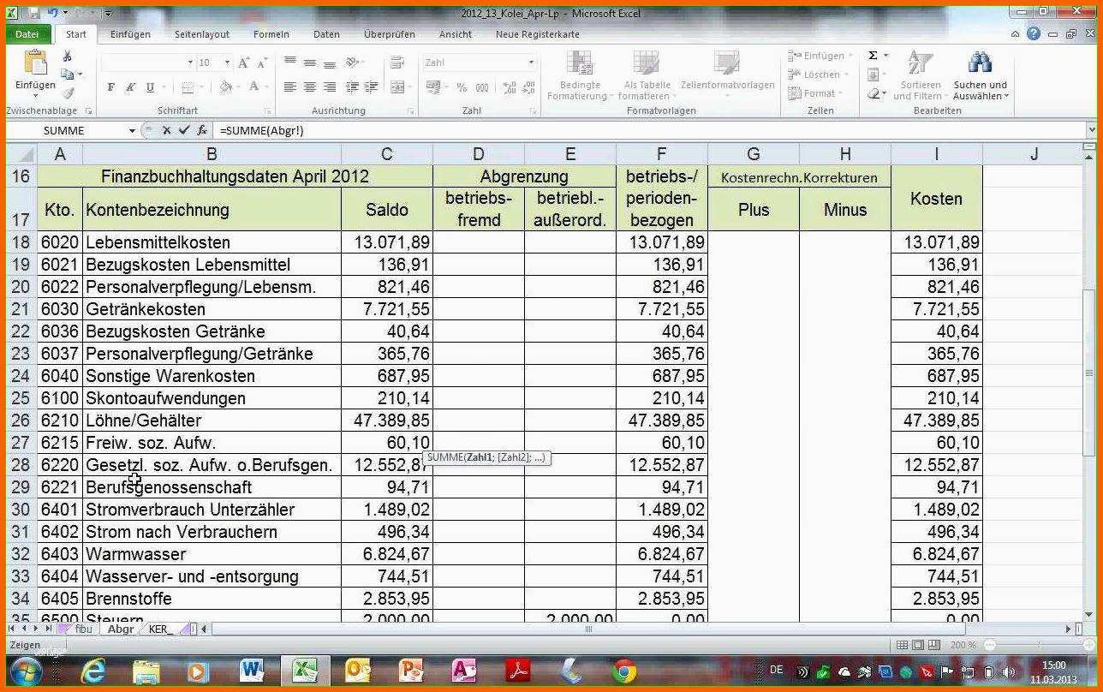Cancel formula entry with the X icon
The width and height of the screenshot is (1103, 692).
(166, 131)
